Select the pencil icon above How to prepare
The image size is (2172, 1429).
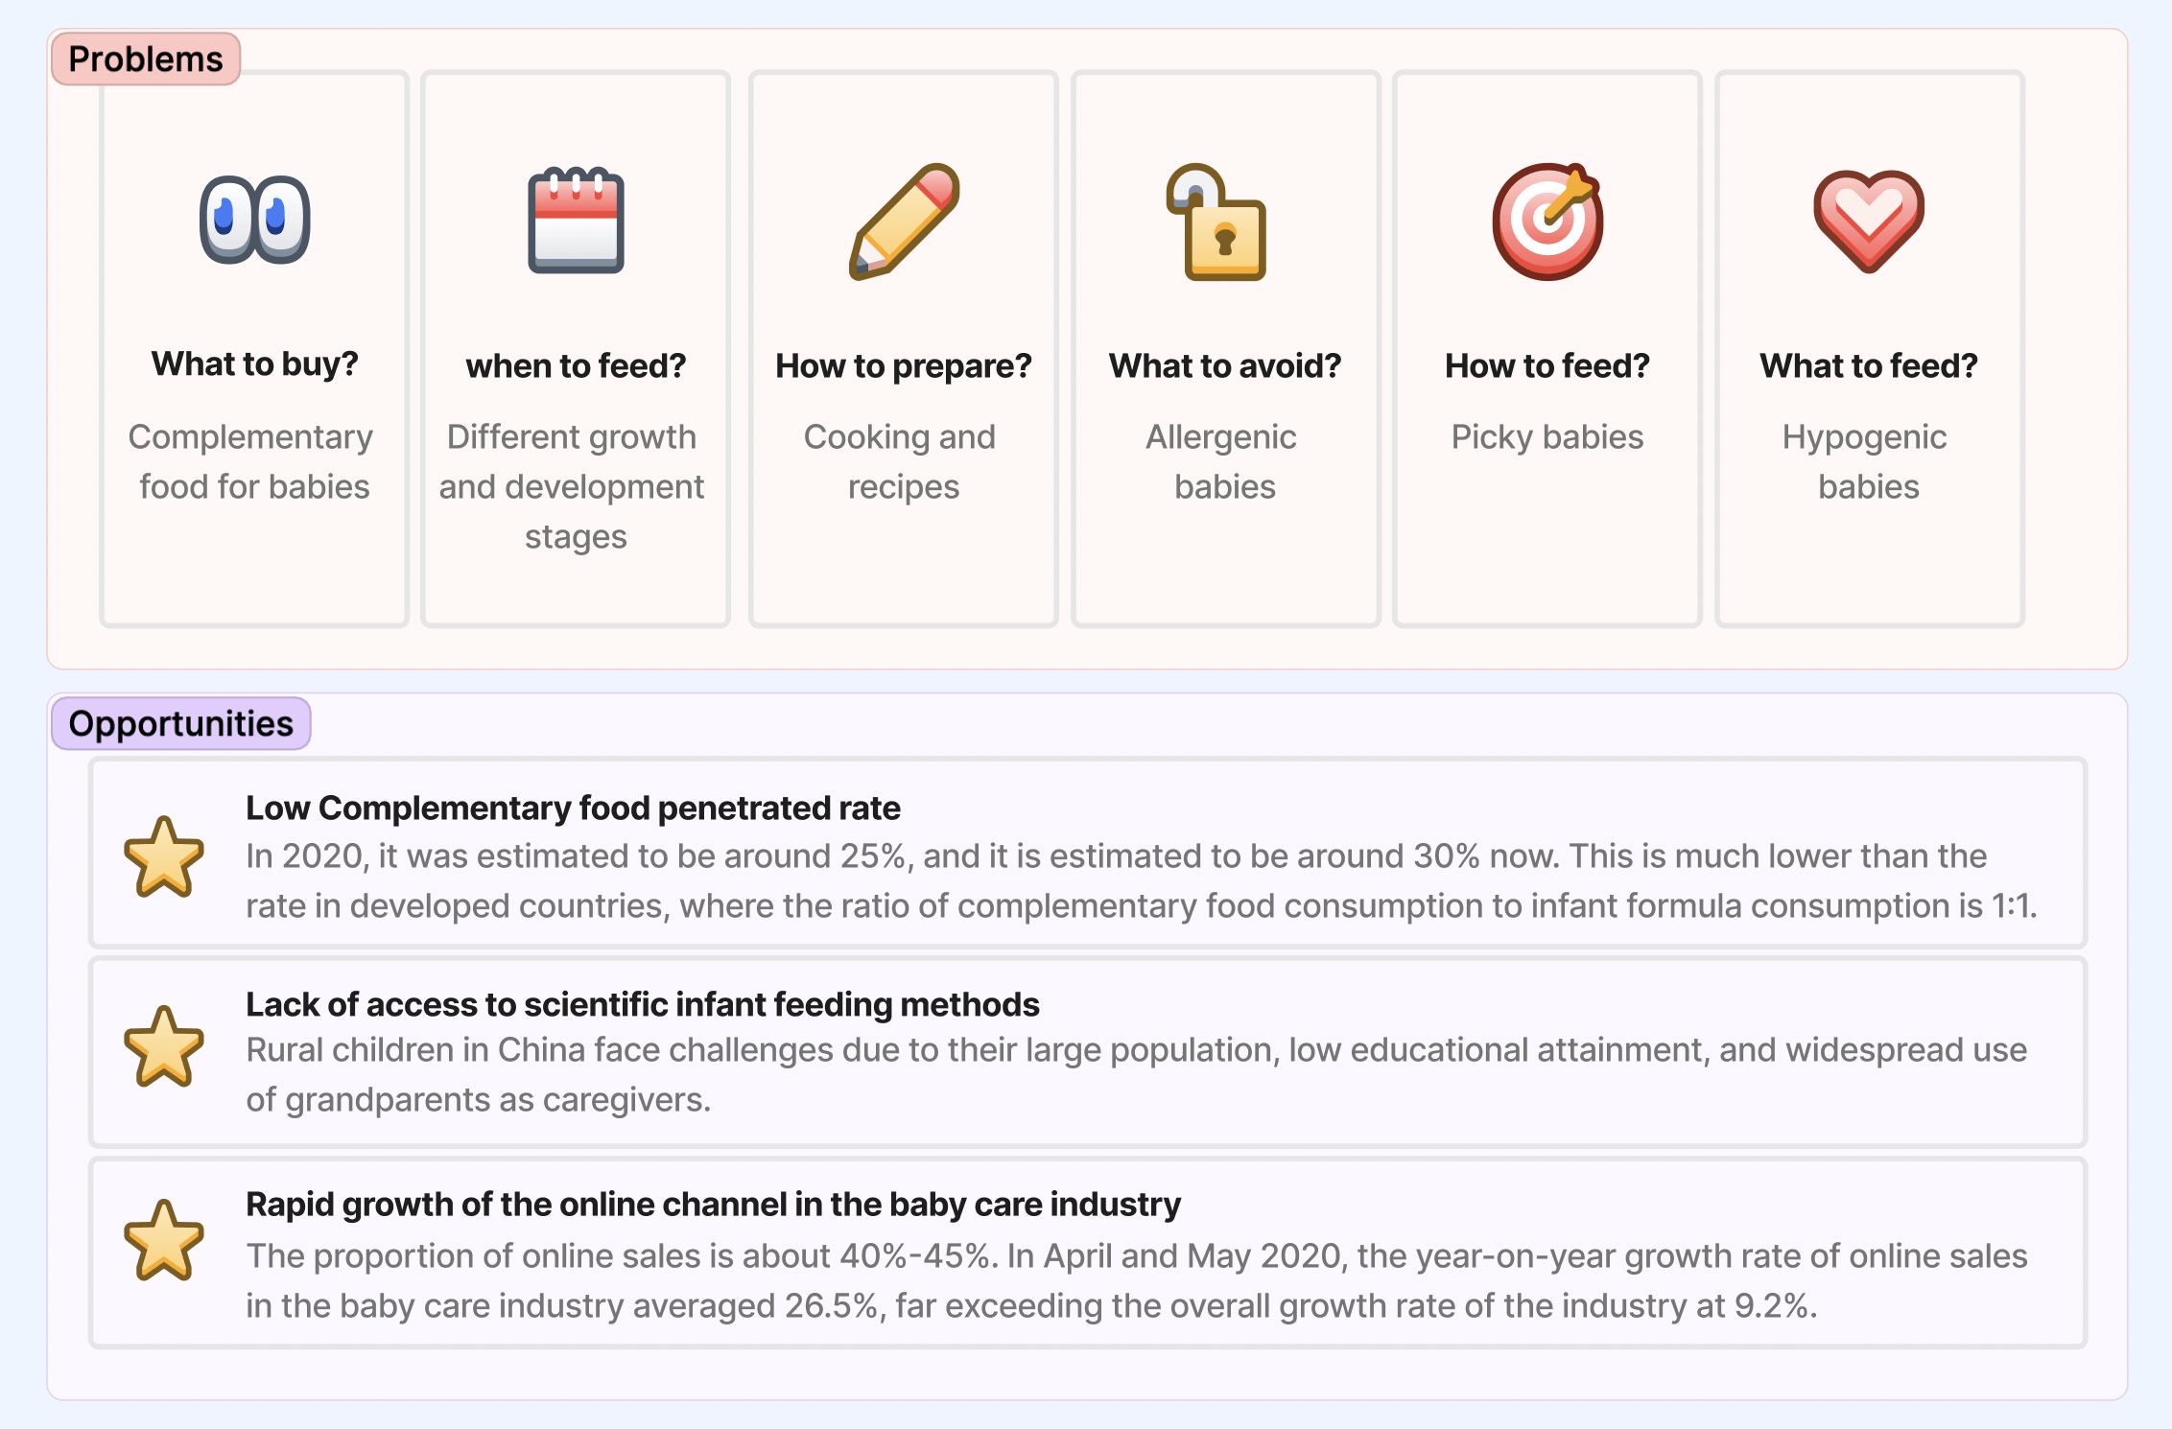(904, 221)
